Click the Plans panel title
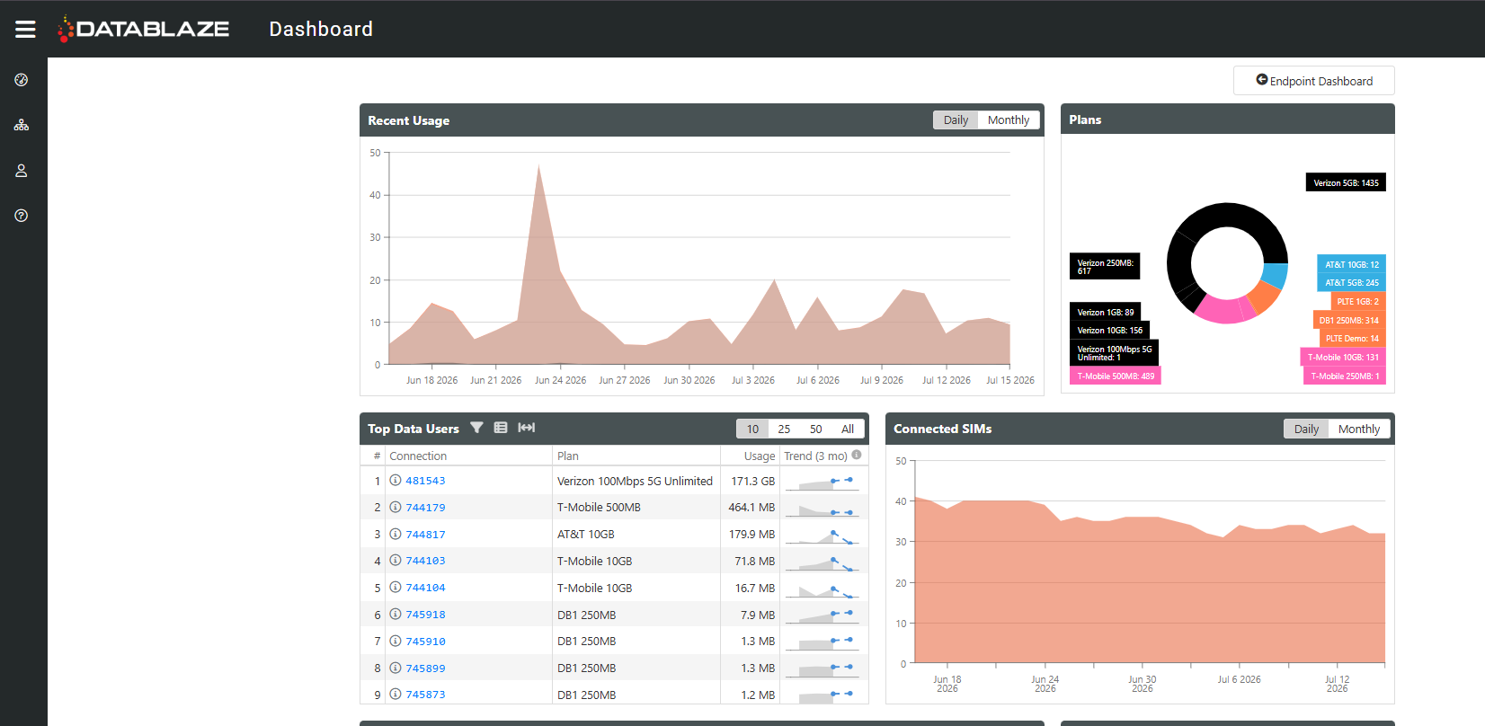This screenshot has height=726, width=1485. coord(1085,120)
